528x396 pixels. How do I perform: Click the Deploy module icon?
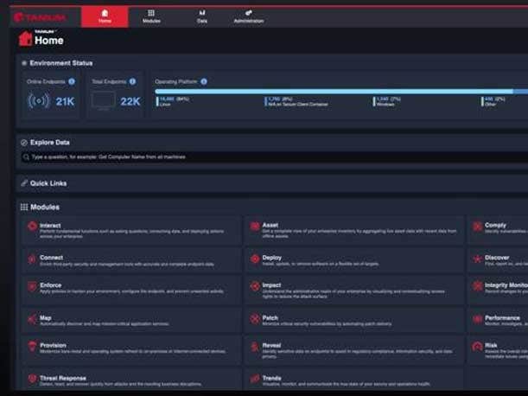(x=255, y=258)
